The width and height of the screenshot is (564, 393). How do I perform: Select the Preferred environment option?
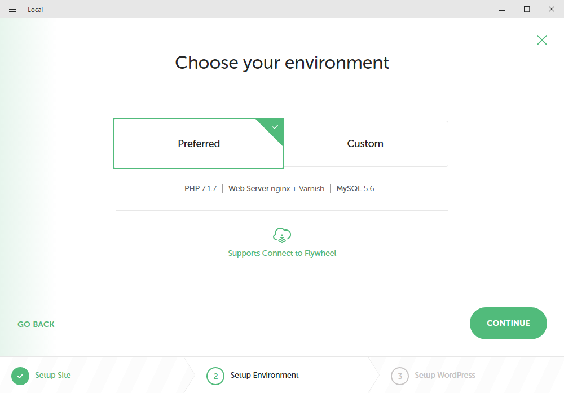pyautogui.click(x=199, y=144)
